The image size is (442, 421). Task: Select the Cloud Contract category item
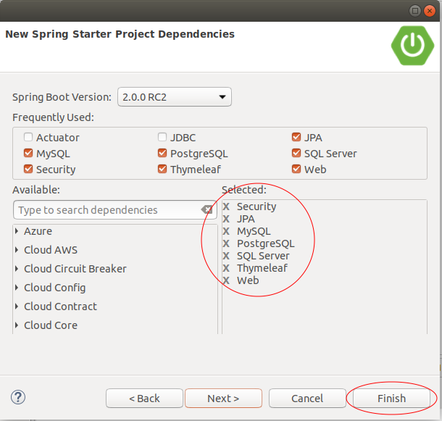pyautogui.click(x=60, y=307)
